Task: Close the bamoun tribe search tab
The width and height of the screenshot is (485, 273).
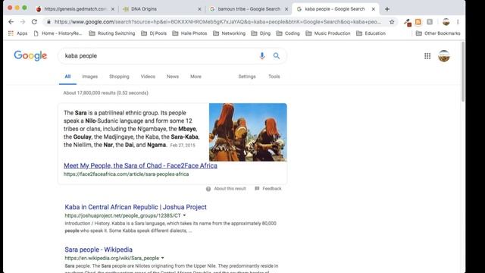Action: coord(286,9)
